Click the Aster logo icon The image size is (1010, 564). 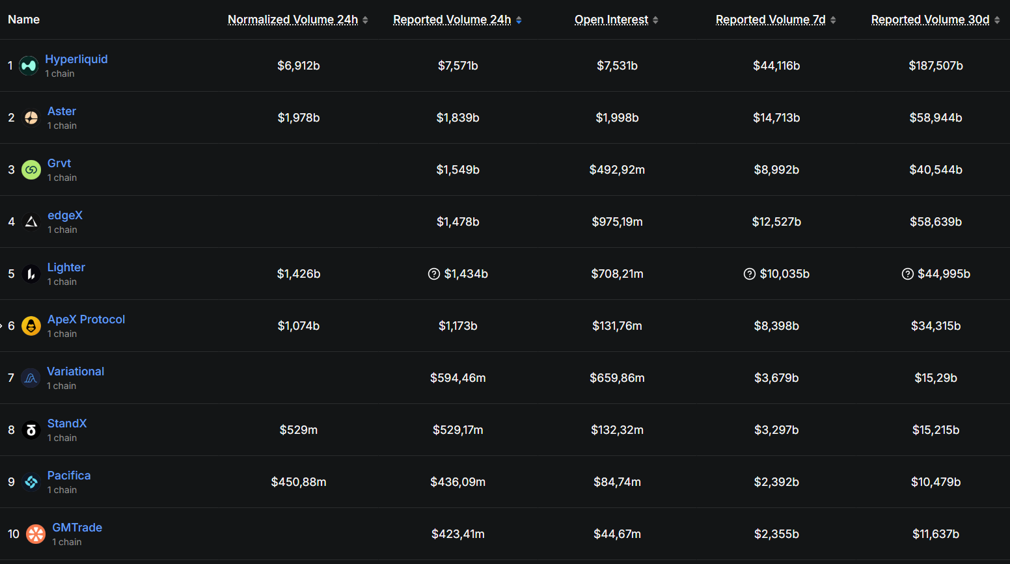(x=31, y=118)
